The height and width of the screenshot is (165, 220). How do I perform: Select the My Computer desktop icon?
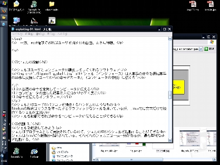click(x=16, y=21)
